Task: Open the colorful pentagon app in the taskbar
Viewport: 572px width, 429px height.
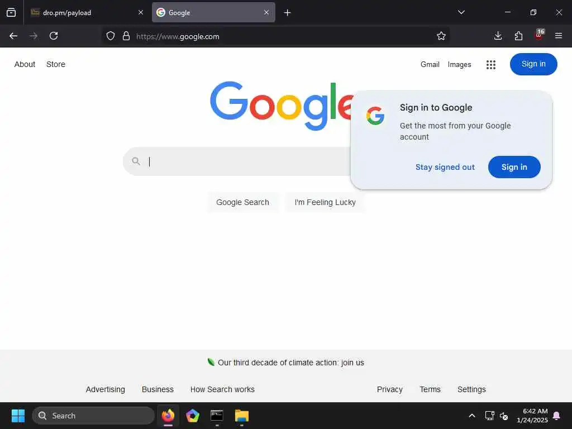Action: pyautogui.click(x=193, y=416)
